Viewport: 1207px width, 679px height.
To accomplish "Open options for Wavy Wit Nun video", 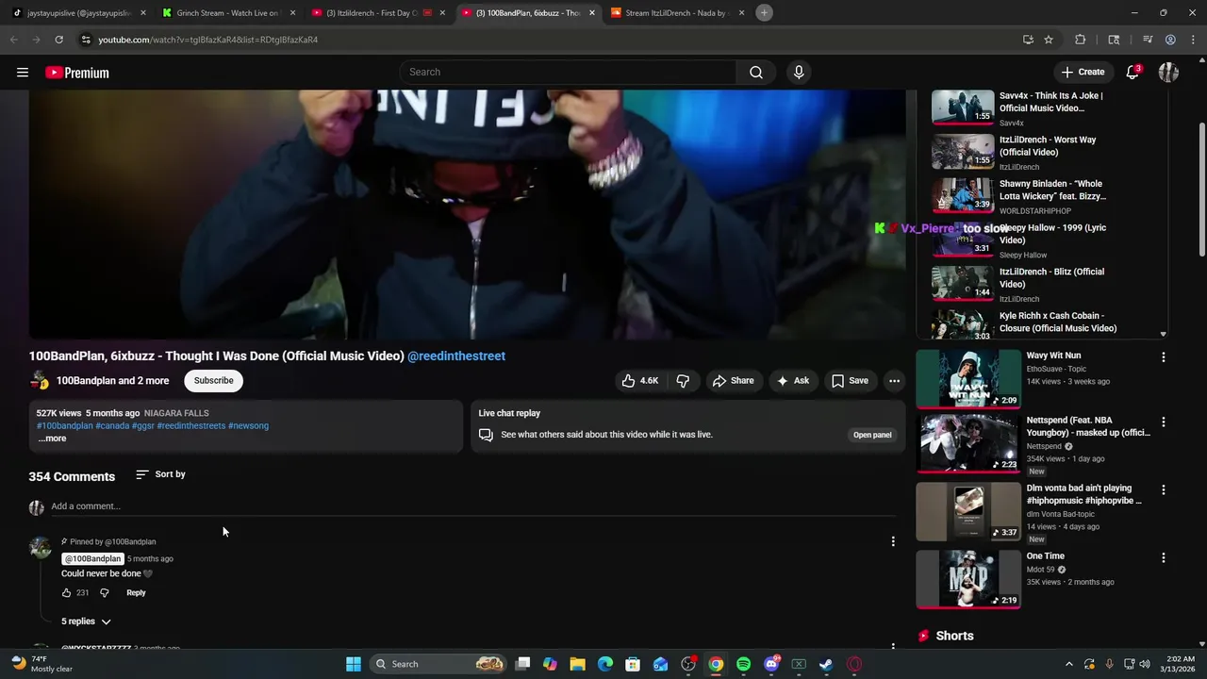I will point(1163,357).
